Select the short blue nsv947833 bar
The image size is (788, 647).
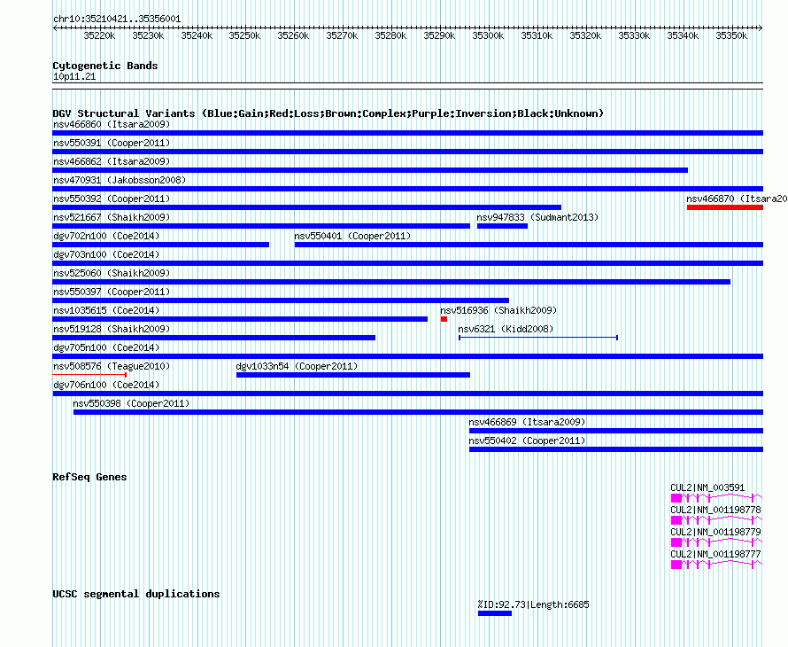point(502,226)
